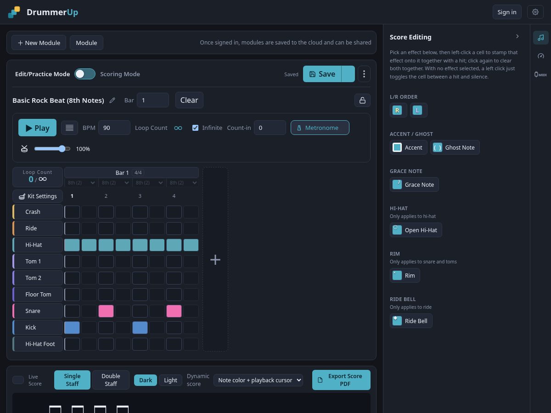The image size is (551, 413).
Task: Clear the current bar
Action: [x=189, y=100]
